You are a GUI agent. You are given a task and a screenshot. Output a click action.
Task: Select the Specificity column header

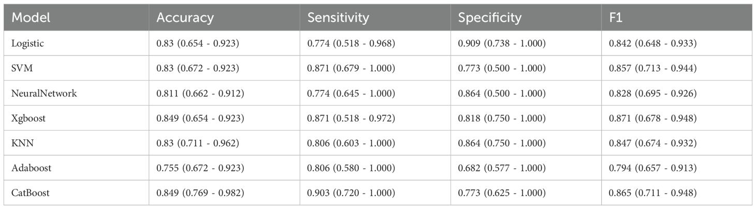tap(489, 18)
